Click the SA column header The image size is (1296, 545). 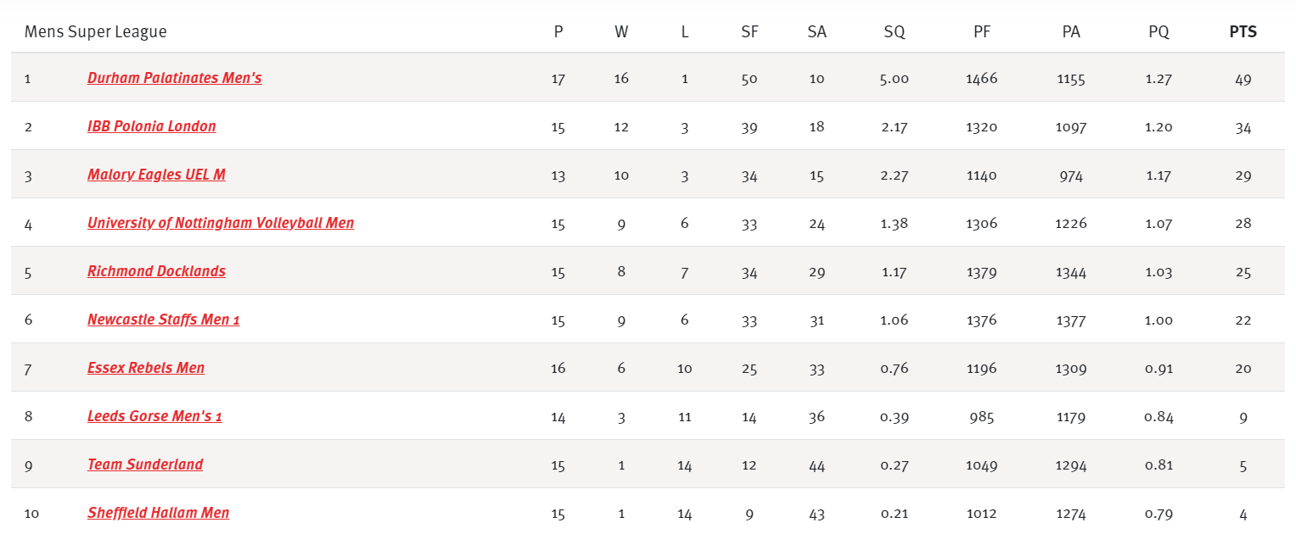tap(817, 32)
